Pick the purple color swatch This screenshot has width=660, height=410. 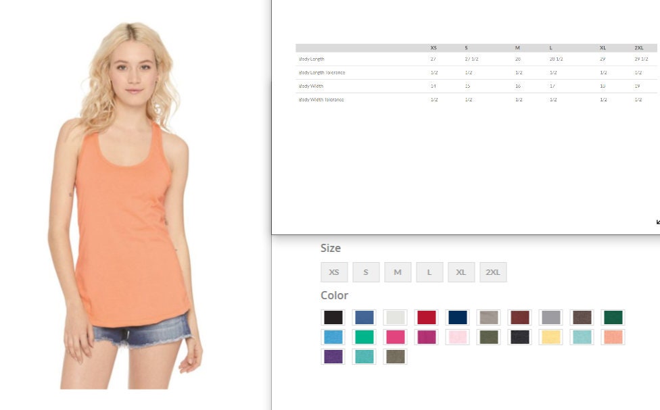[x=333, y=357]
